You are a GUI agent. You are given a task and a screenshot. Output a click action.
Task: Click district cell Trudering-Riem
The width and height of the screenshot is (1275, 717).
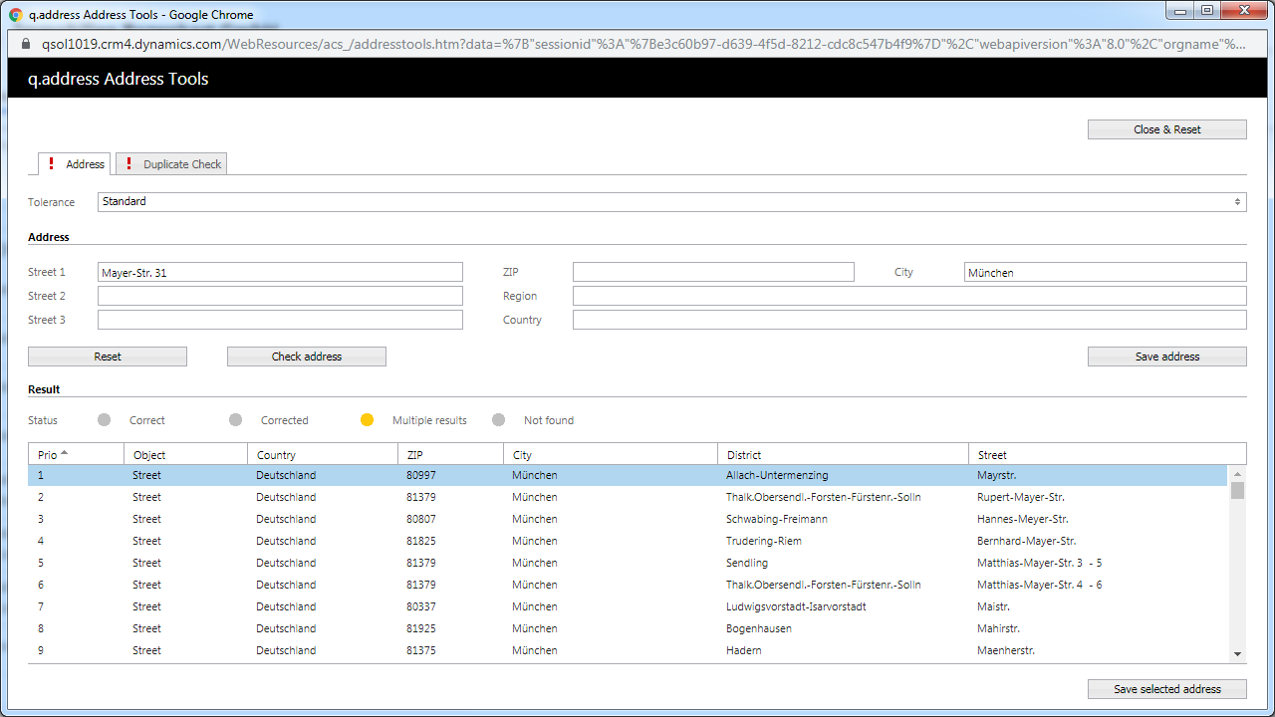(764, 541)
